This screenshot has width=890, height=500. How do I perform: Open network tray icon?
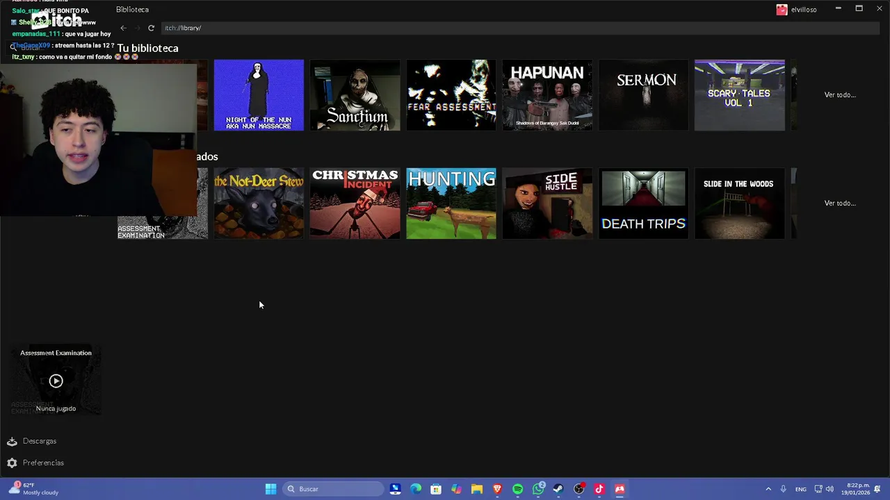point(818,489)
